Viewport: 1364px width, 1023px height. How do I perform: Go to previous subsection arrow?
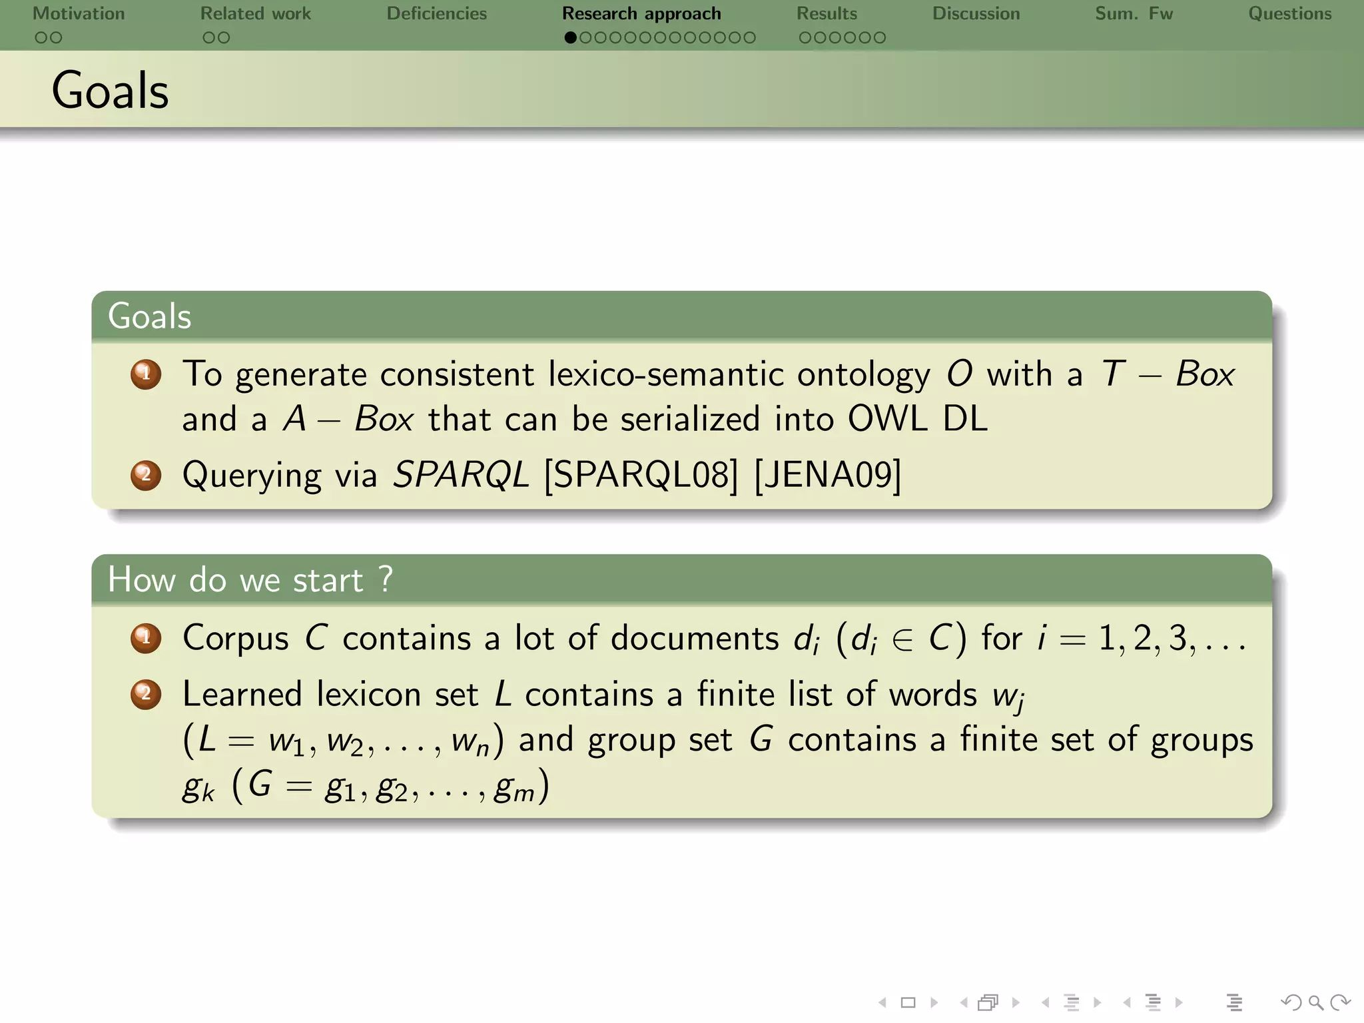pos(1045,1002)
